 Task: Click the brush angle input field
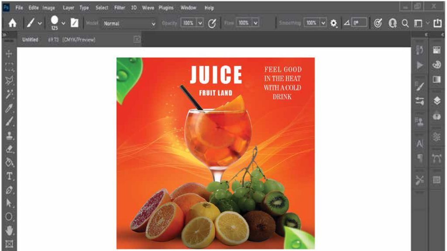pyautogui.click(x=359, y=23)
